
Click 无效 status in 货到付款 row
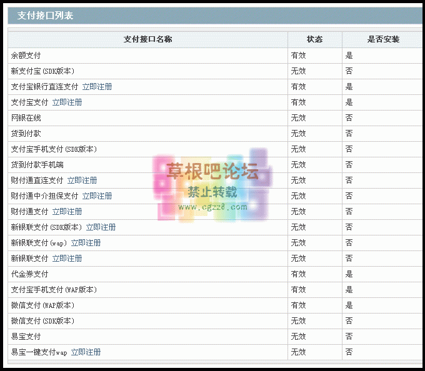tap(298, 134)
